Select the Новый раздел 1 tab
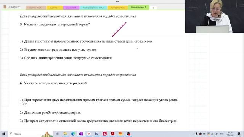Viewport: 244px width, 137px height. [x=138, y=7]
